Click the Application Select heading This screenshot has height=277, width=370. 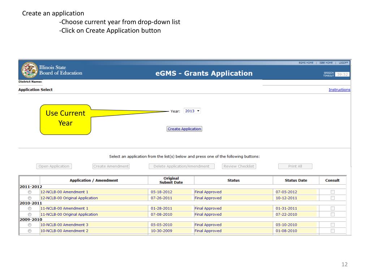click(35, 90)
